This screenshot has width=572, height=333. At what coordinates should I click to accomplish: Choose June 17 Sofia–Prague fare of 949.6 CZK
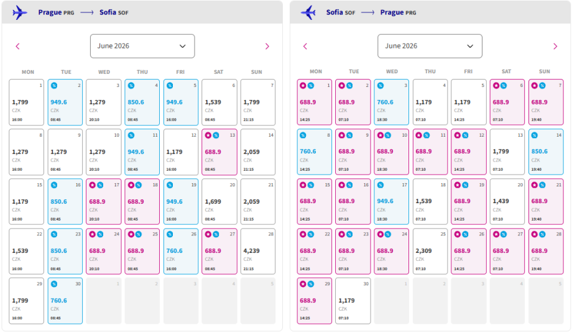point(392,201)
